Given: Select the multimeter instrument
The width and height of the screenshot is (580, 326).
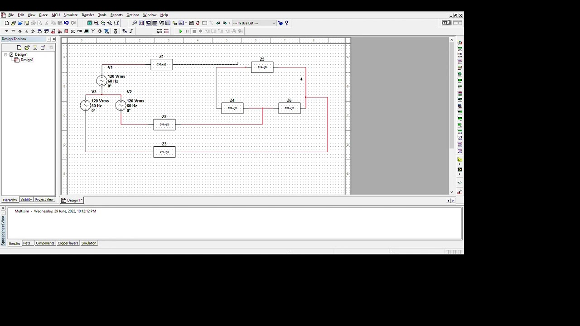Looking at the screenshot, I should 460,43.
